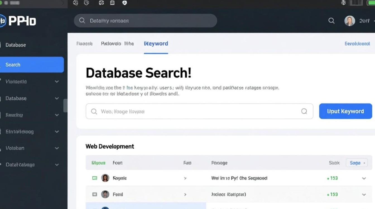
Task: Click the Uput Keyword button
Action: 345,111
